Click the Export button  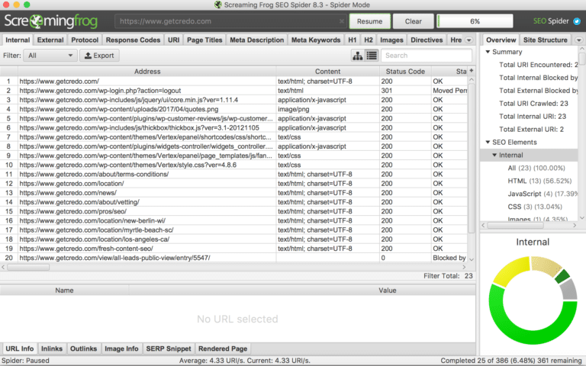tap(99, 56)
